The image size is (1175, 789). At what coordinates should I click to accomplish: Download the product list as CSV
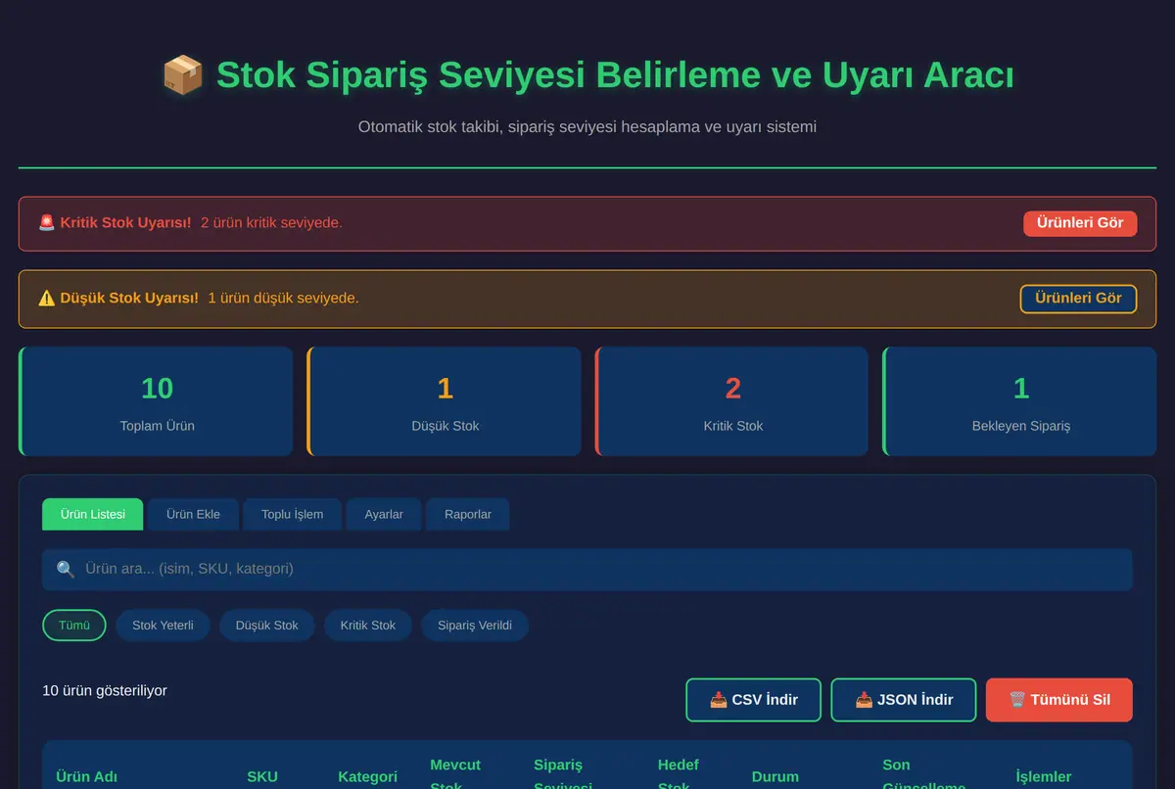click(753, 700)
